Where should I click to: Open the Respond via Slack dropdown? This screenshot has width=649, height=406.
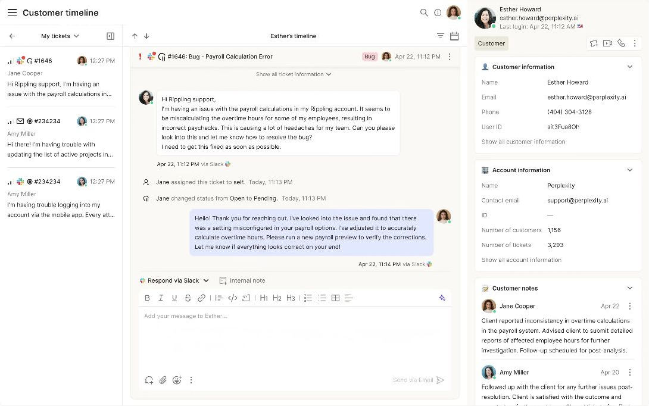pos(174,280)
